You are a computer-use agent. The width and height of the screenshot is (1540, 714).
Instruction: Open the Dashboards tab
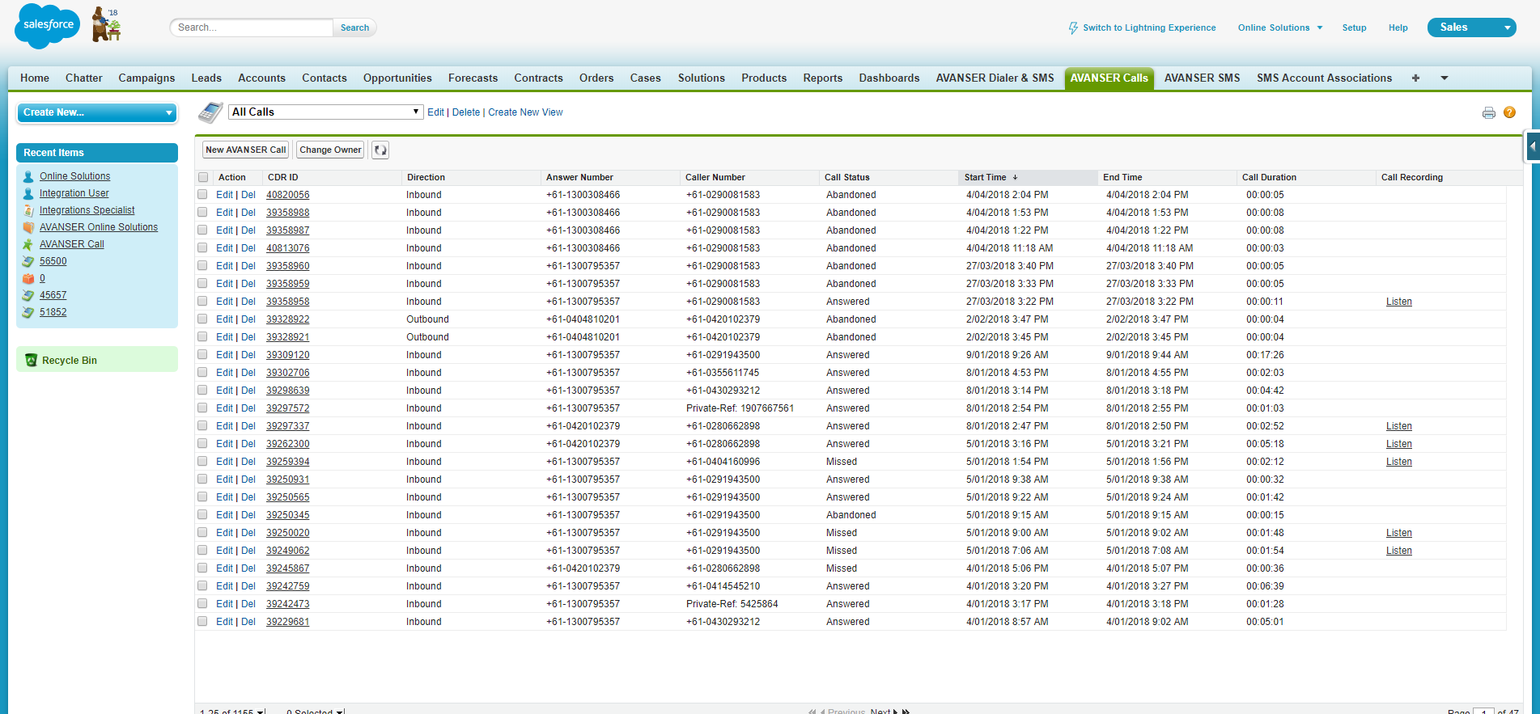tap(889, 78)
